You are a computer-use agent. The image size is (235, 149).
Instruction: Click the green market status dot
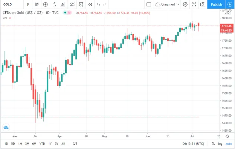pos(65,12)
